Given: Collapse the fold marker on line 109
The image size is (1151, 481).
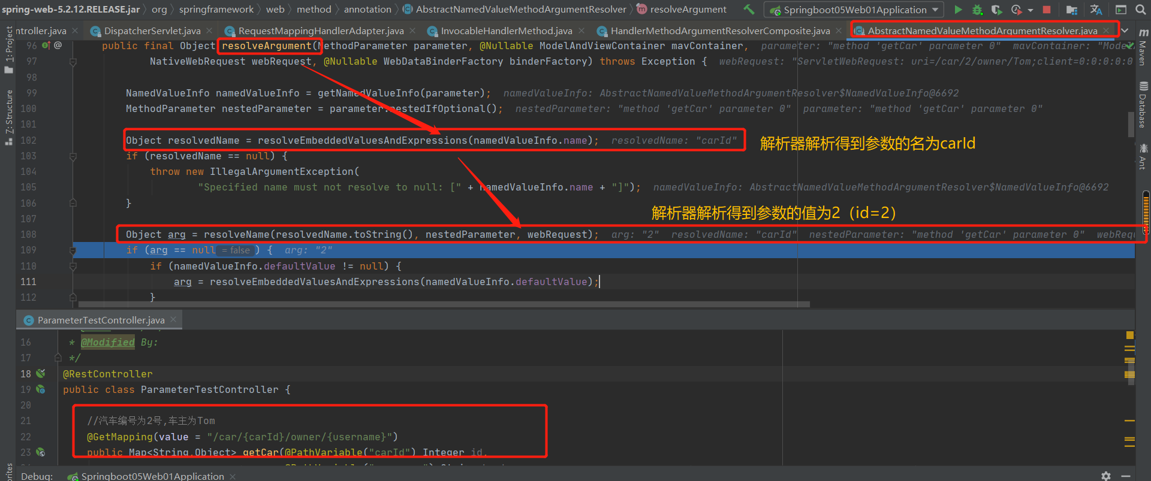Looking at the screenshot, I should coord(73,250).
